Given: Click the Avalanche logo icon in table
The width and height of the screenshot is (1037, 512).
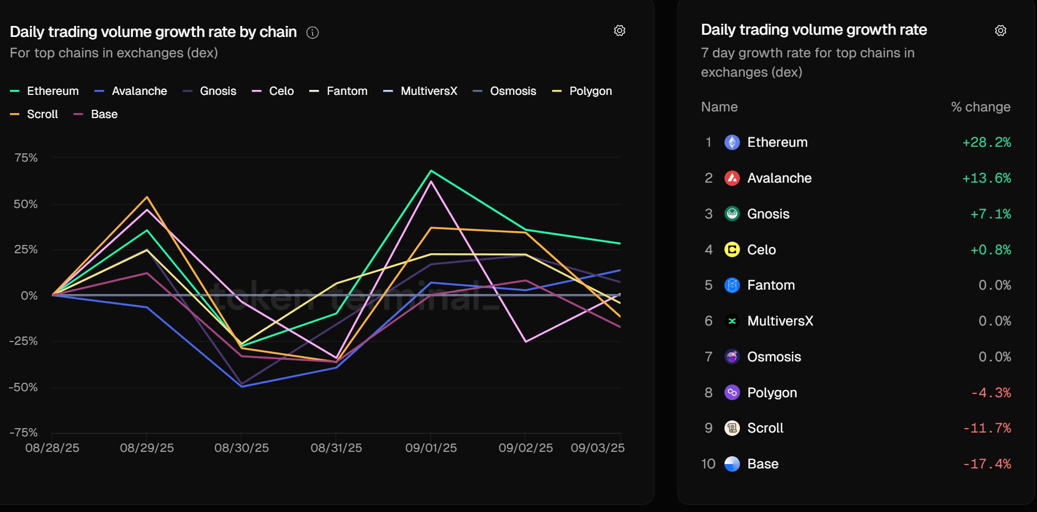Looking at the screenshot, I should click(x=732, y=178).
